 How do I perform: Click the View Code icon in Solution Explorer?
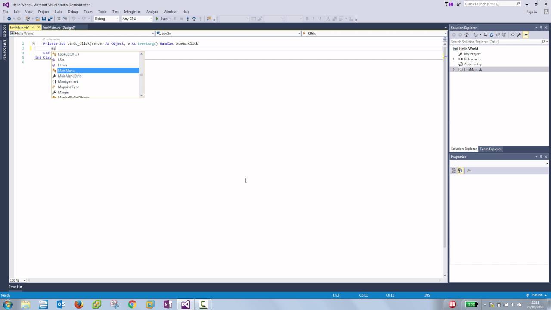513,35
